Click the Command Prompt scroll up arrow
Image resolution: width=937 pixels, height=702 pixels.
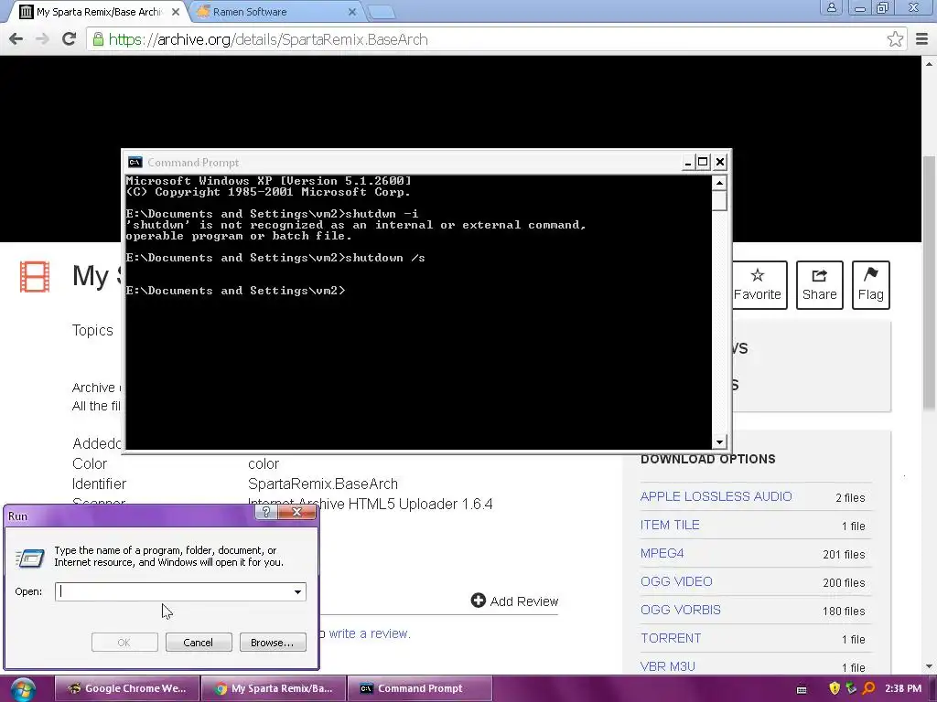point(719,183)
